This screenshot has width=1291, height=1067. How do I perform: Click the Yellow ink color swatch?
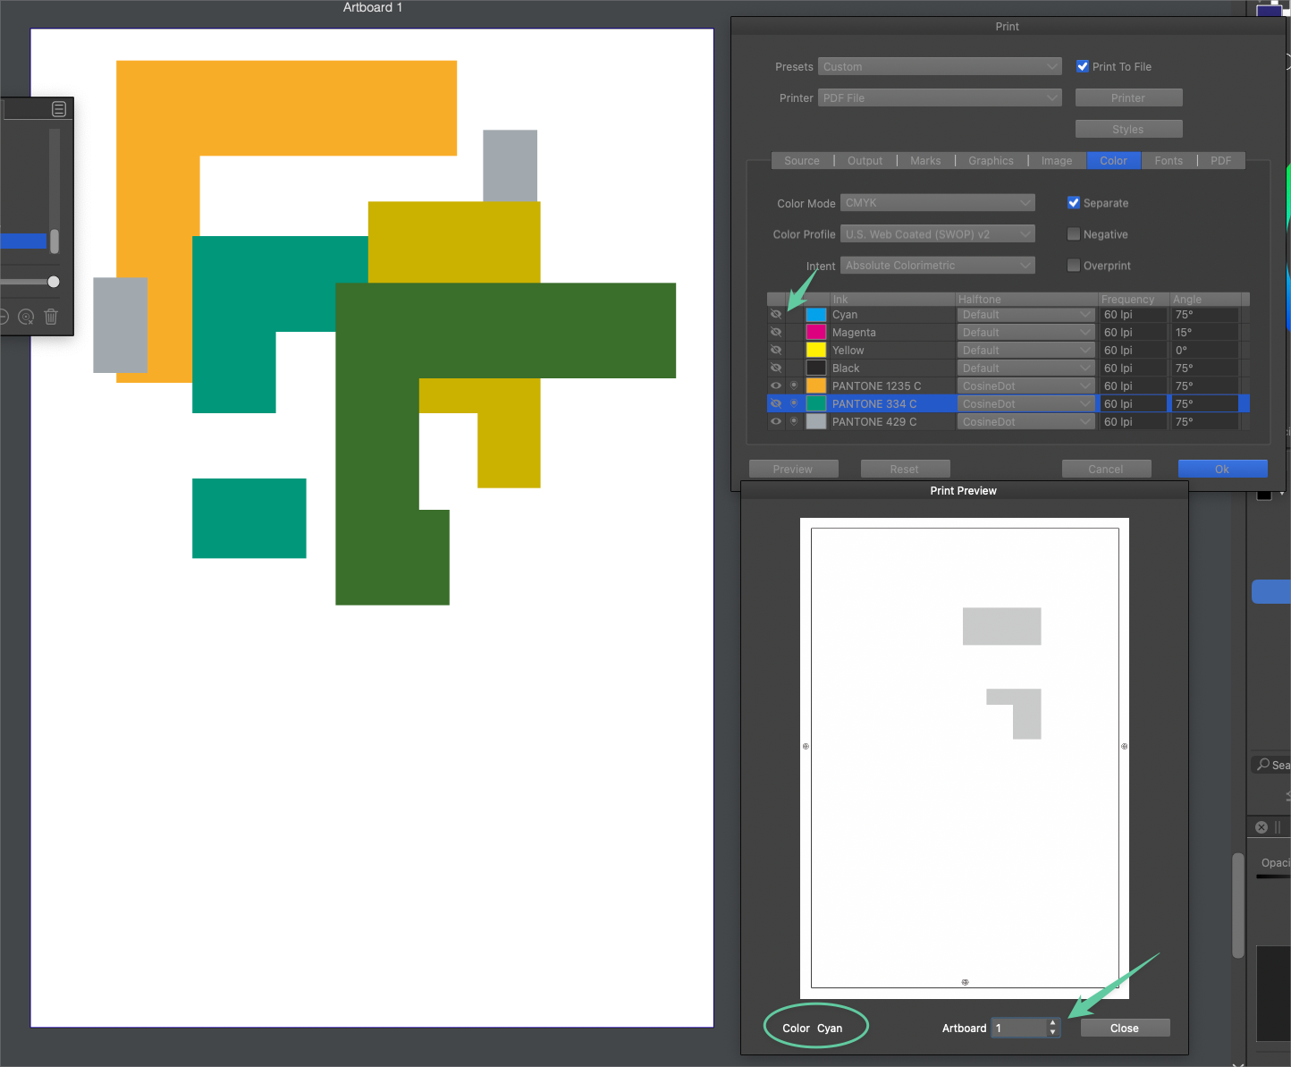click(816, 351)
